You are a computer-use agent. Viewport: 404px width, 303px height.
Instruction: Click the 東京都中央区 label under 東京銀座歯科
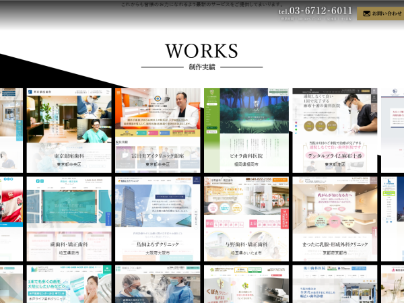69,164
